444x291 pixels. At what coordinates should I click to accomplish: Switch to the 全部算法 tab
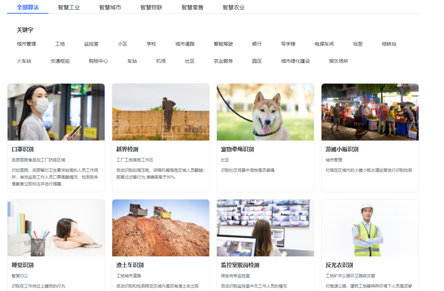(x=28, y=7)
